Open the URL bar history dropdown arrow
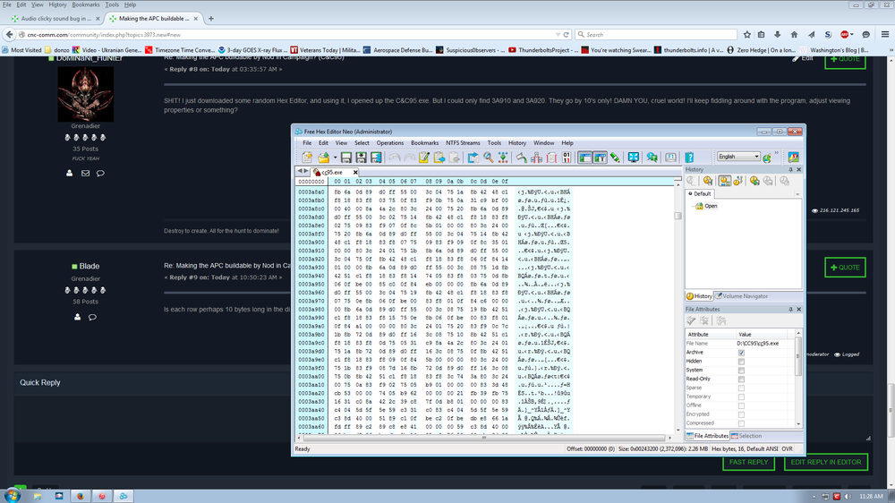 (x=558, y=34)
